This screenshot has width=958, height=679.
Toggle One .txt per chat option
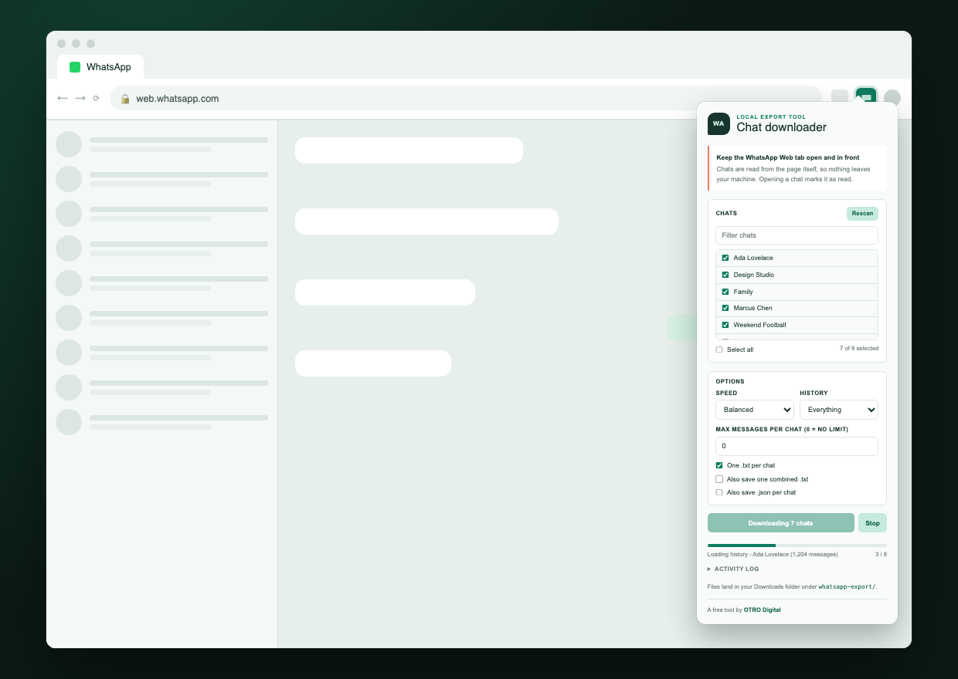[719, 465]
